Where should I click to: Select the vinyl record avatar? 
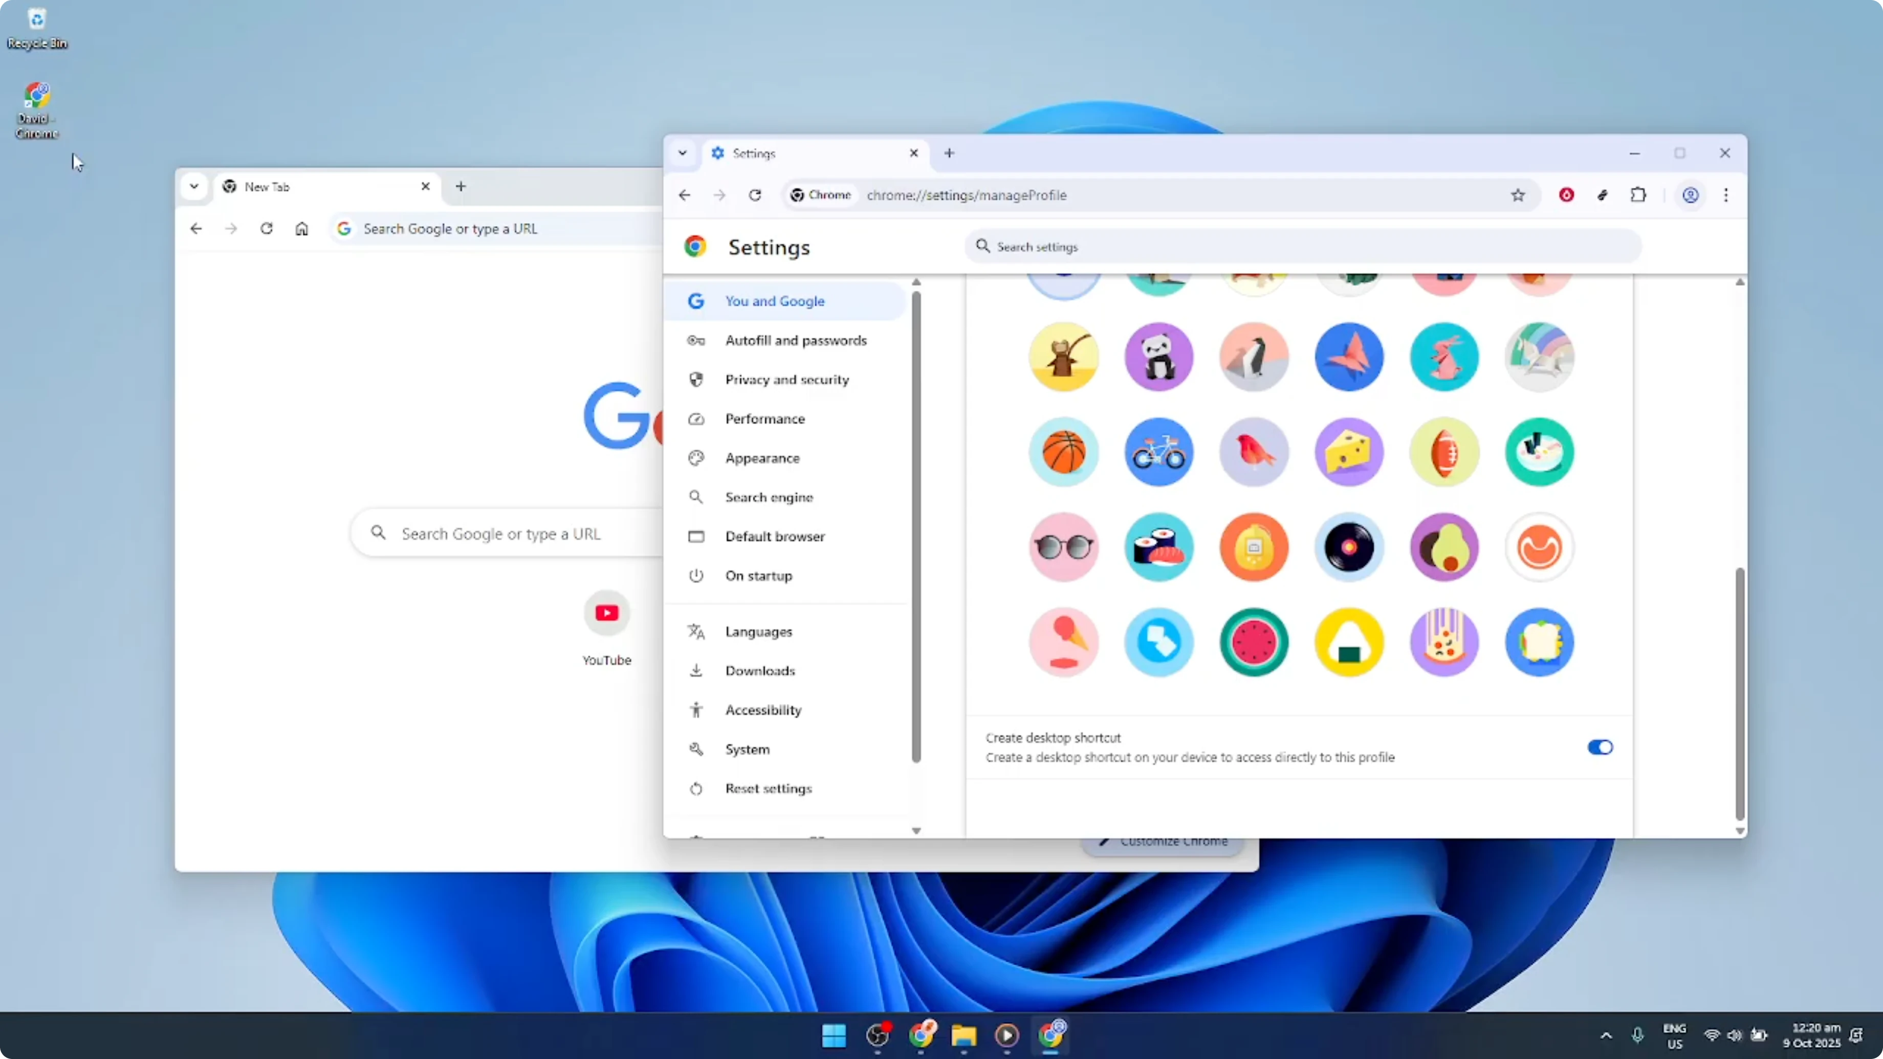click(1349, 547)
